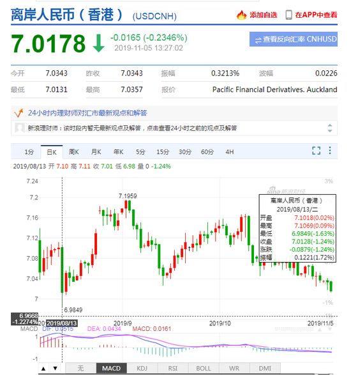Click the down arrow in advisor news scroller
This screenshot has height=375, width=351.
tap(330, 131)
